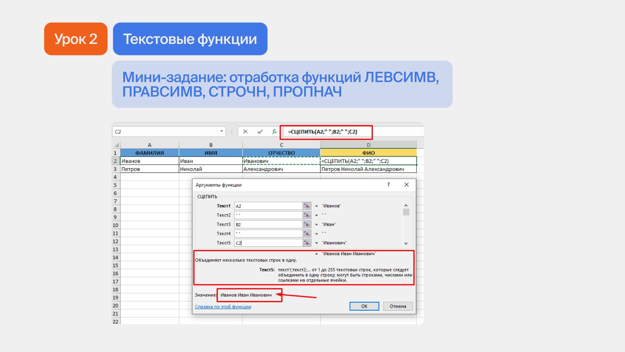The width and height of the screenshot is (625, 352).
Task: Close the Аргументы функции dialog
Action: (406, 185)
